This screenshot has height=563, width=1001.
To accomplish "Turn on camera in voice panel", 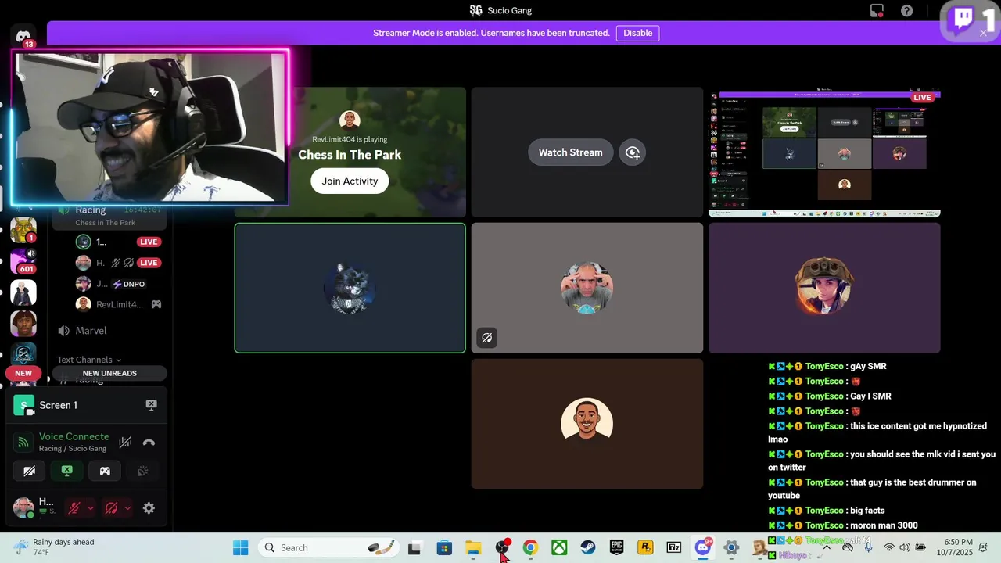I will pos(30,471).
